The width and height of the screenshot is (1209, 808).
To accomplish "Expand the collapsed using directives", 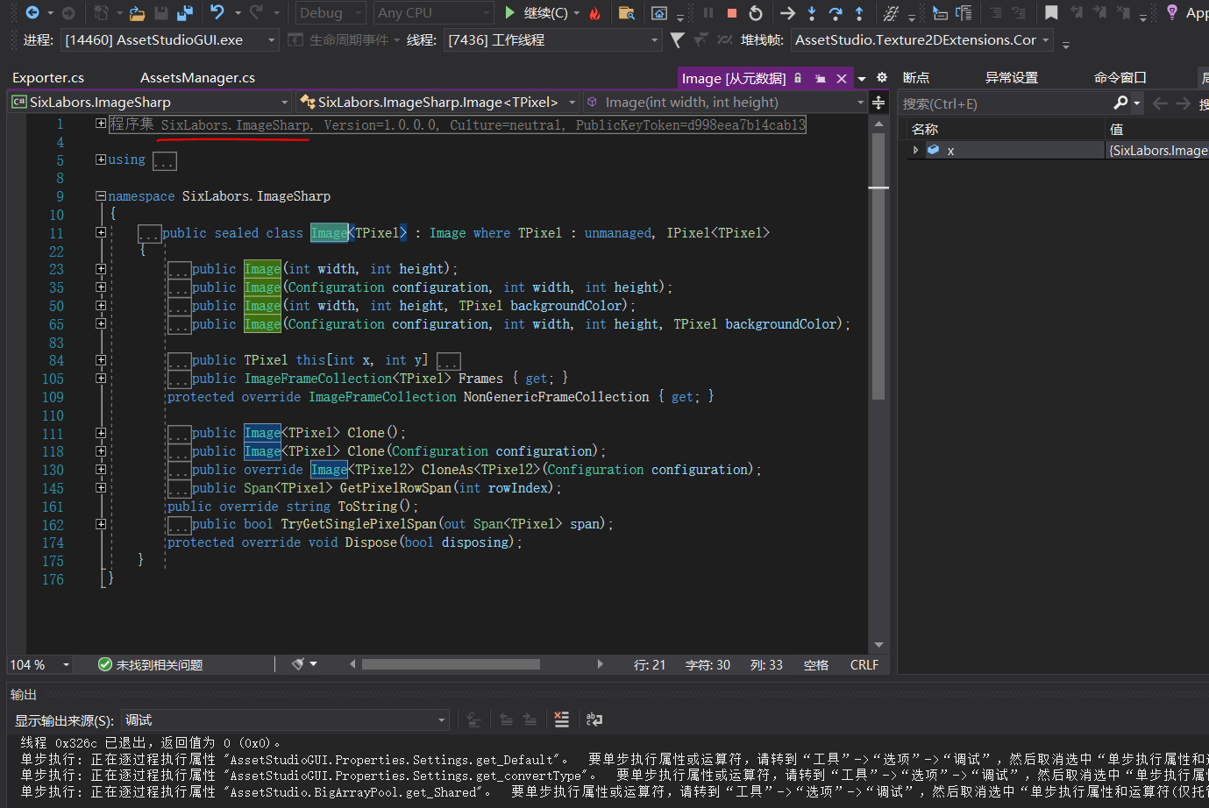I will [x=101, y=159].
